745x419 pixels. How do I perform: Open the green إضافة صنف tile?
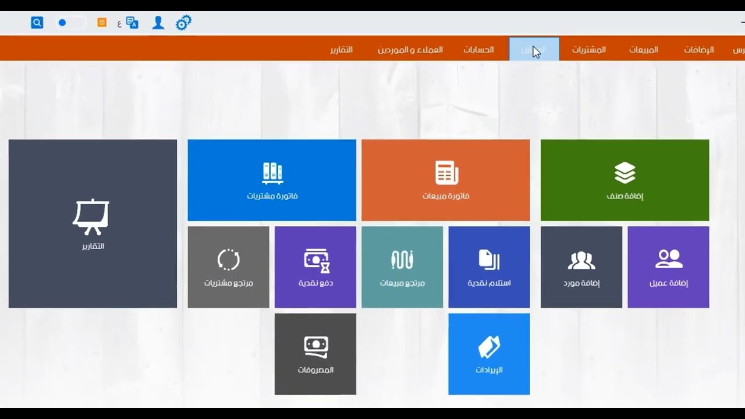625,180
